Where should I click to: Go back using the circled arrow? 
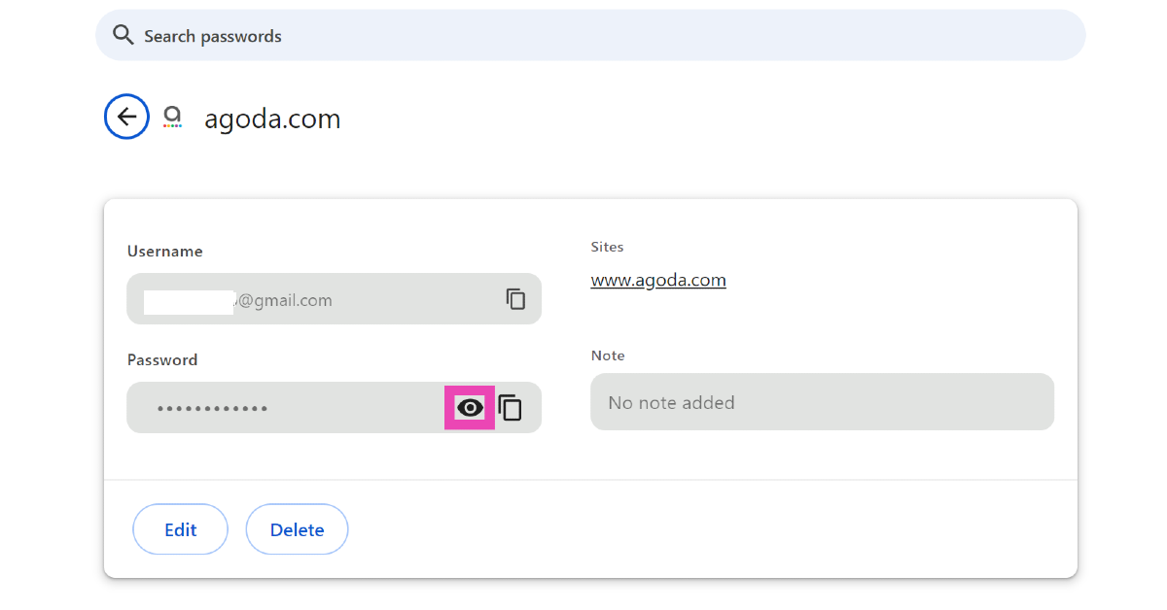(126, 117)
